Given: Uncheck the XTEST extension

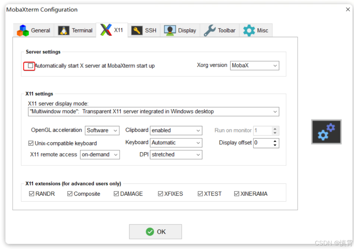Looking at the screenshot, I should [x=200, y=194].
